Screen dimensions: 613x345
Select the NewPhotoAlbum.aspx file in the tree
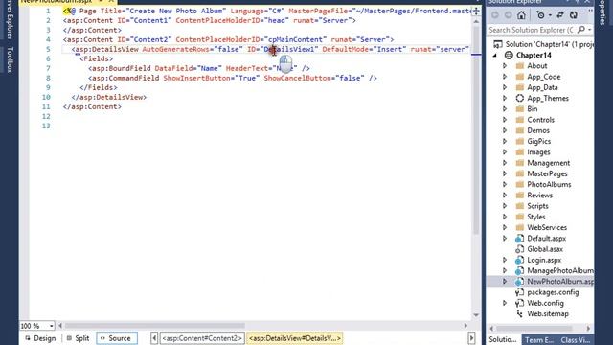click(x=559, y=281)
